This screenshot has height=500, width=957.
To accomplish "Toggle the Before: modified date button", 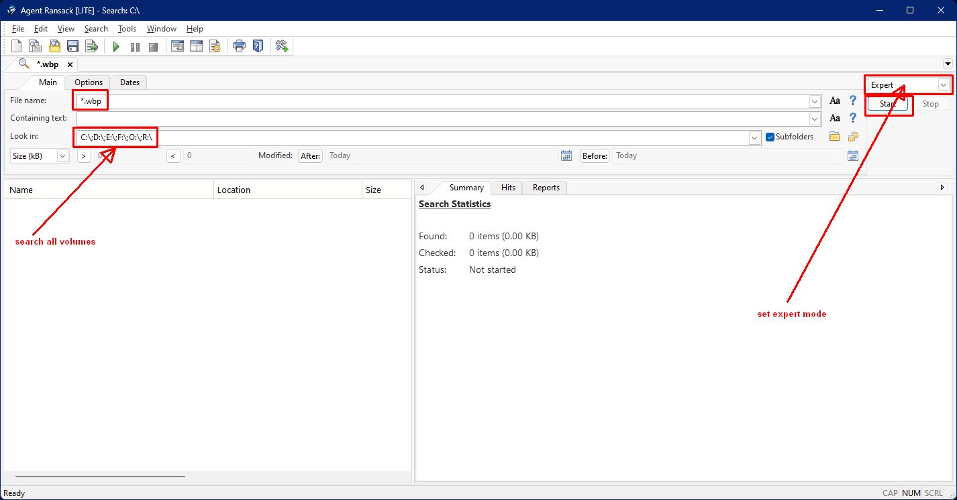I will tap(595, 155).
